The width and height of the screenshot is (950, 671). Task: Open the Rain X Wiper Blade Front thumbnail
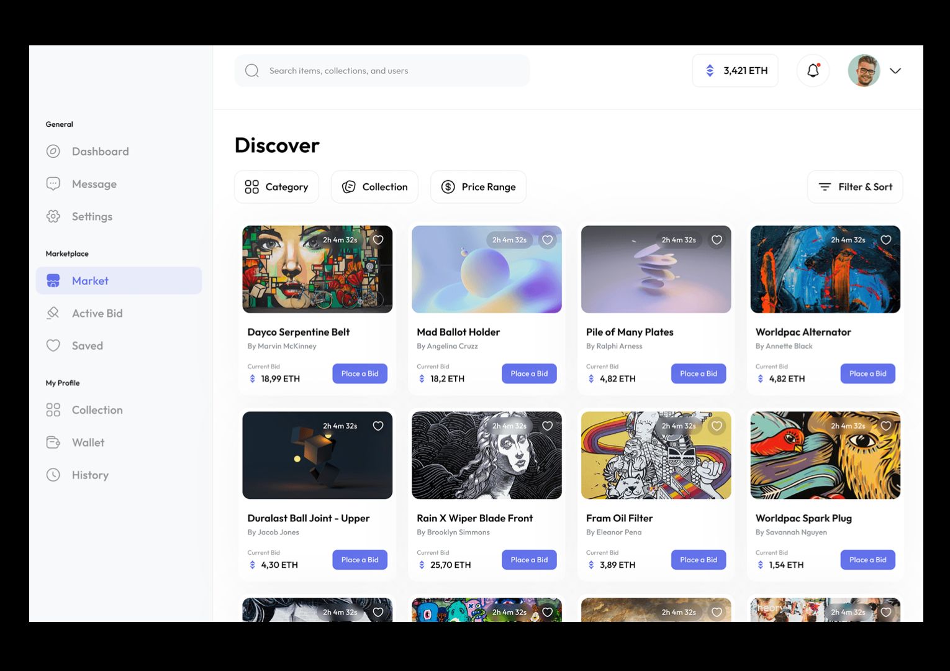[487, 455]
